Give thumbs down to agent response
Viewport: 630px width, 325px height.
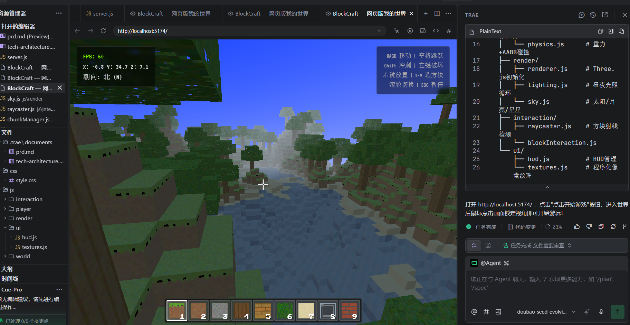589,226
